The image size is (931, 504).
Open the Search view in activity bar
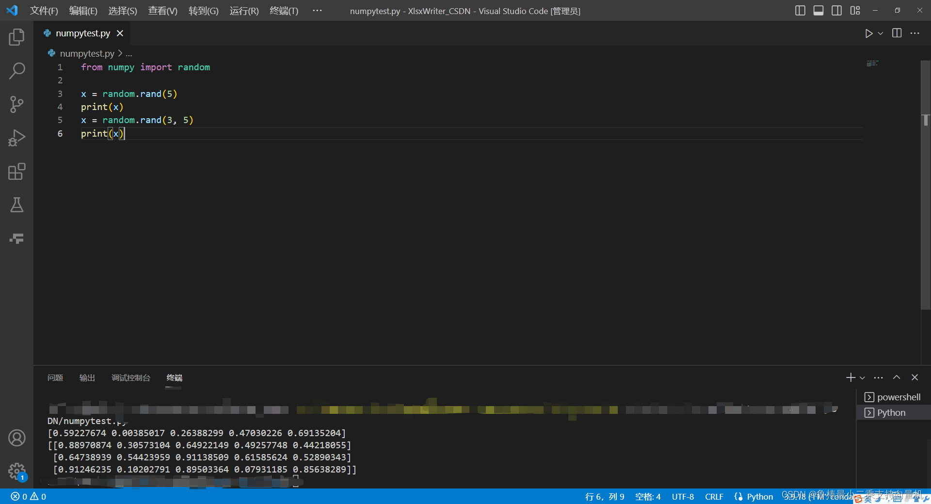(16, 71)
